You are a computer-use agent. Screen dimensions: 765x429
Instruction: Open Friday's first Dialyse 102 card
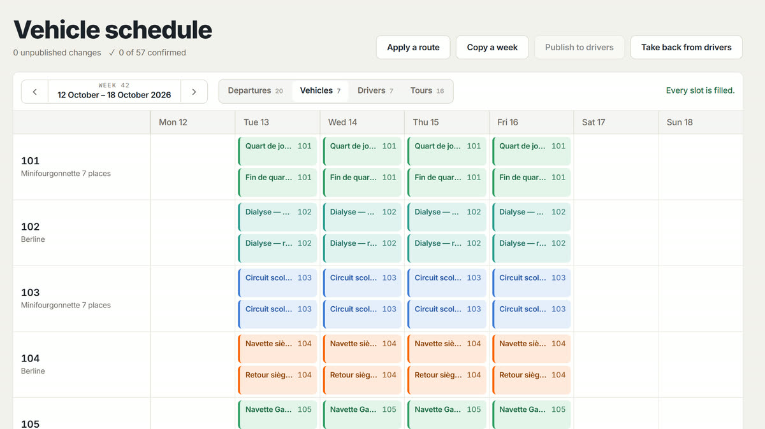531,217
